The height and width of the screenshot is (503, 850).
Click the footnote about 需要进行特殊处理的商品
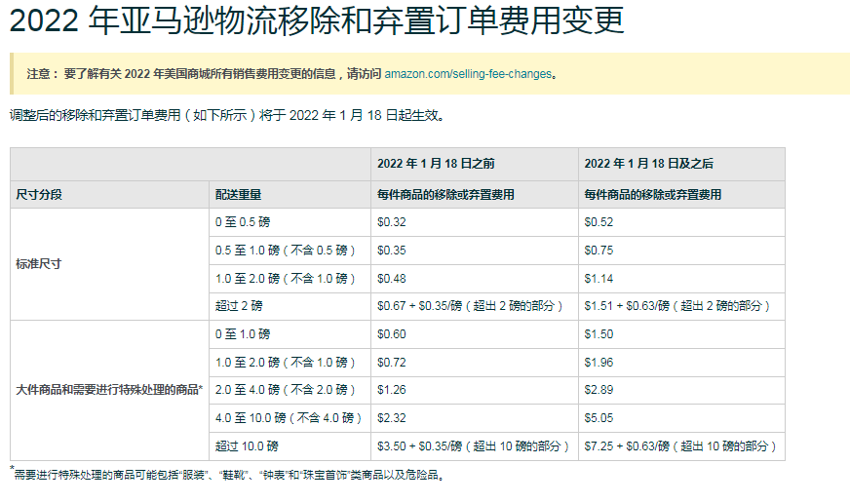click(x=228, y=475)
